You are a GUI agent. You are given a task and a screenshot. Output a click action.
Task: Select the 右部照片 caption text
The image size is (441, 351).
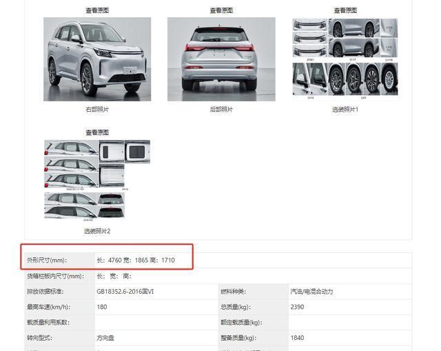point(97,110)
